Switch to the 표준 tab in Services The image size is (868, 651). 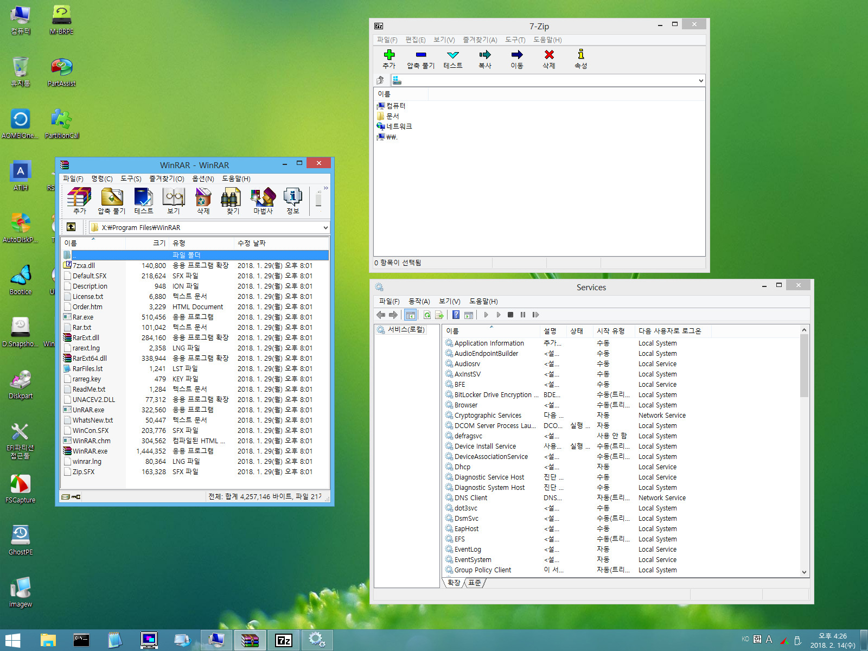pos(475,583)
